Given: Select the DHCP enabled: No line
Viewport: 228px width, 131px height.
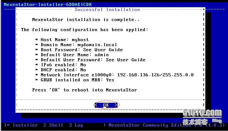Looking at the screenshot, I should [60, 70].
